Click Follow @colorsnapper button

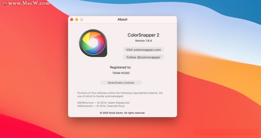tap(143, 57)
